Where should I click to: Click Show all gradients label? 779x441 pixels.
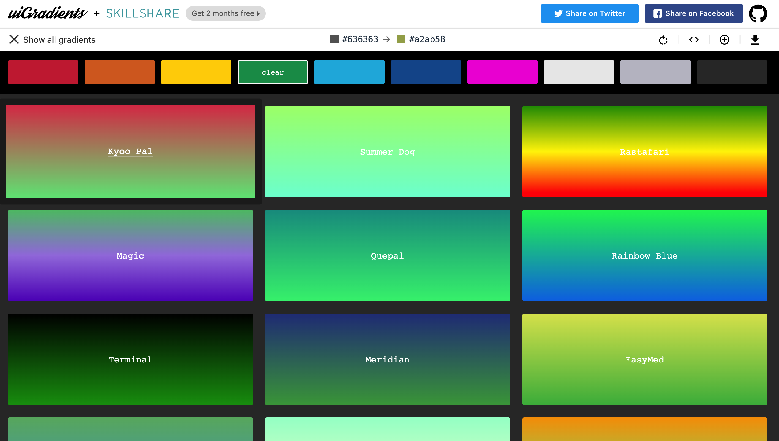pyautogui.click(x=59, y=40)
